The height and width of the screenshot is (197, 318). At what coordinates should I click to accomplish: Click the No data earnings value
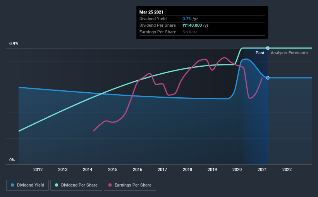190,32
